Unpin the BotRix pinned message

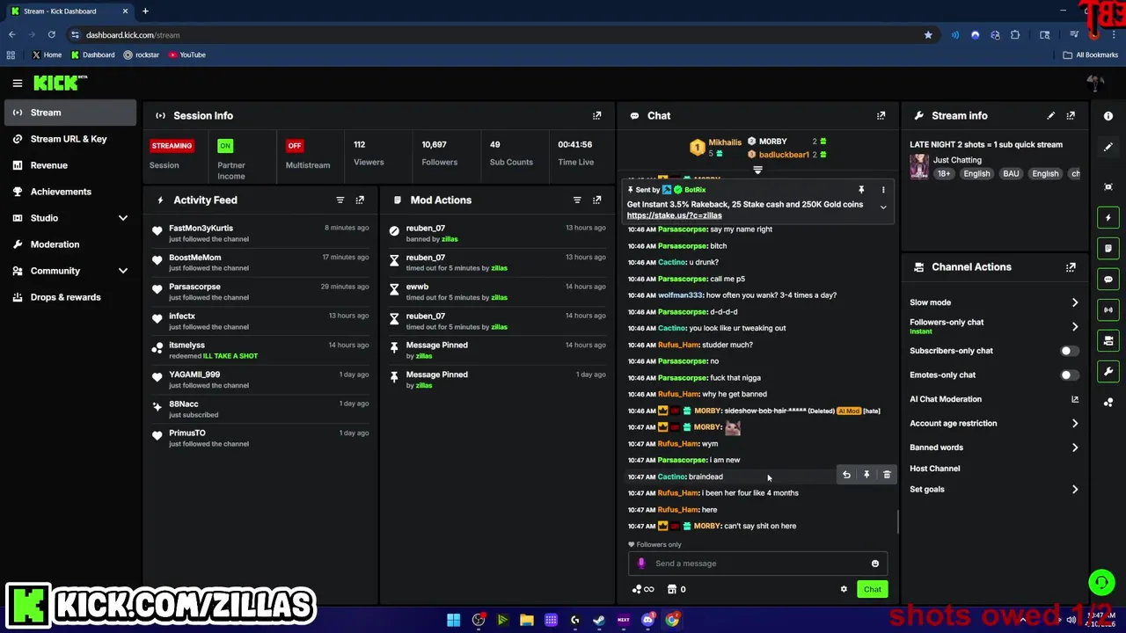click(861, 190)
